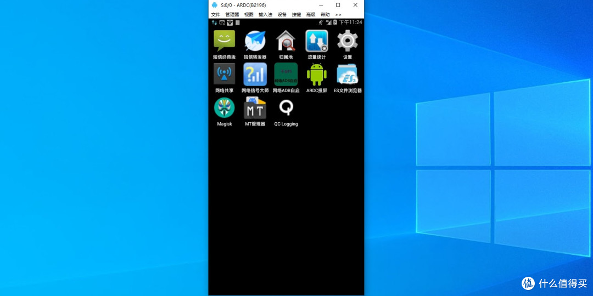Tap the data transfer arrows status icon
Image resolution: width=593 pixels, height=296 pixels.
215,22
